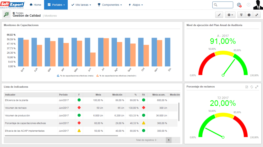Click the presentation mode icon
The height and width of the screenshot is (147, 263).
(x=241, y=15)
